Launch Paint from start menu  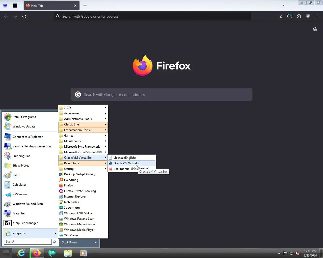tap(30, 175)
